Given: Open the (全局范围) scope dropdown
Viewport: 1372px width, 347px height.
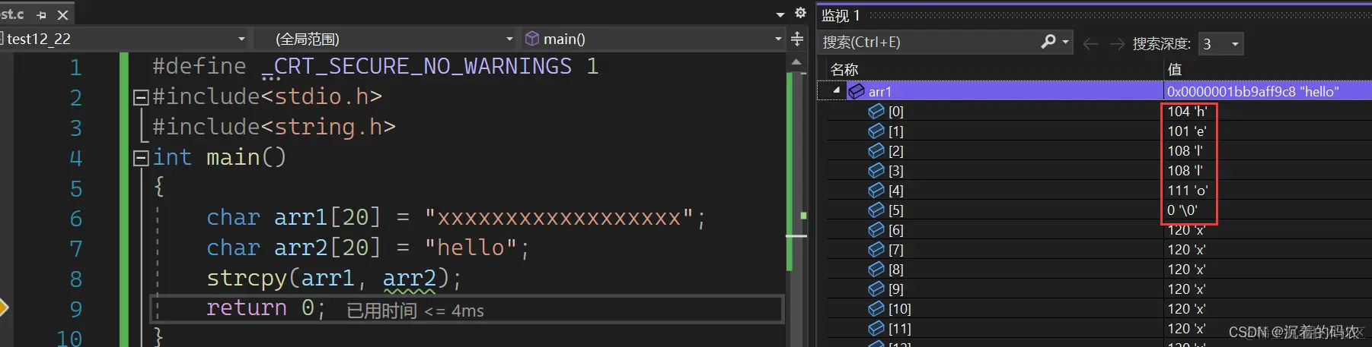Looking at the screenshot, I should click(385, 39).
